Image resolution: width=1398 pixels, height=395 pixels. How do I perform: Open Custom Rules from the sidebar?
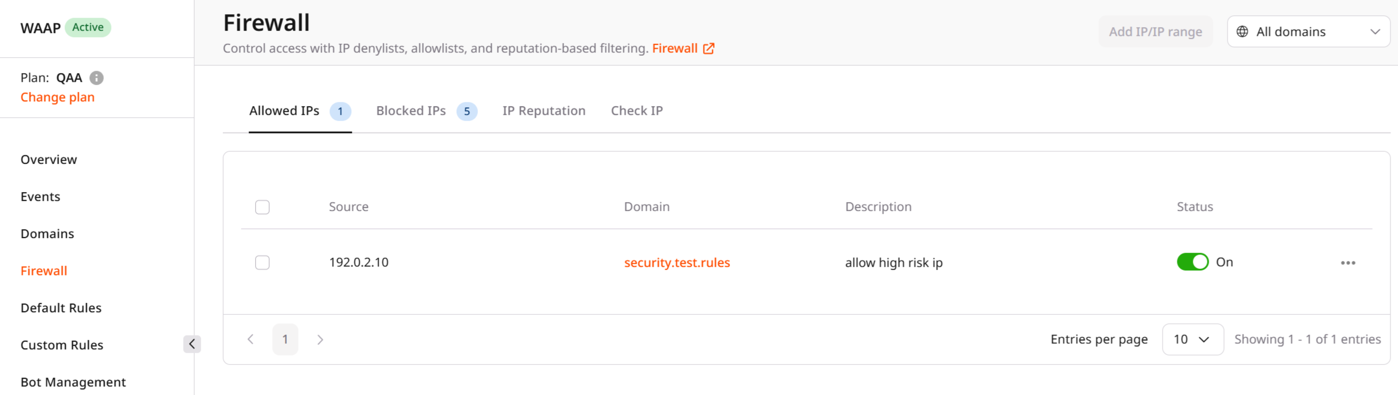point(62,345)
